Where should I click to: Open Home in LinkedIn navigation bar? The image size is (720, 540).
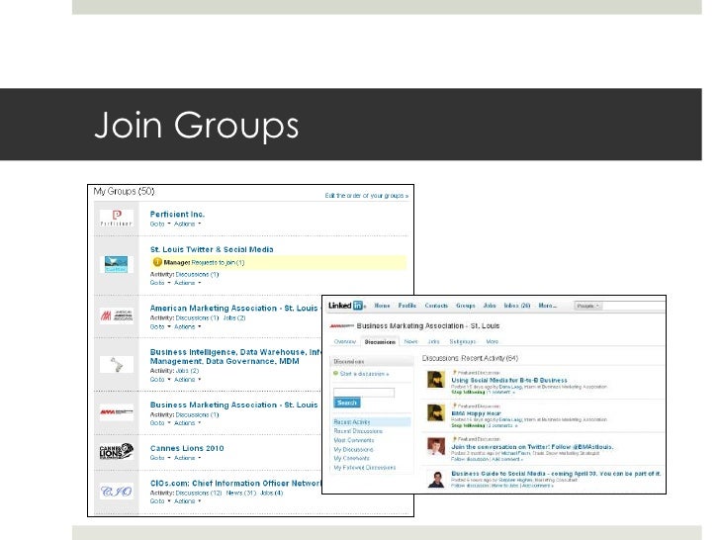[x=382, y=306]
